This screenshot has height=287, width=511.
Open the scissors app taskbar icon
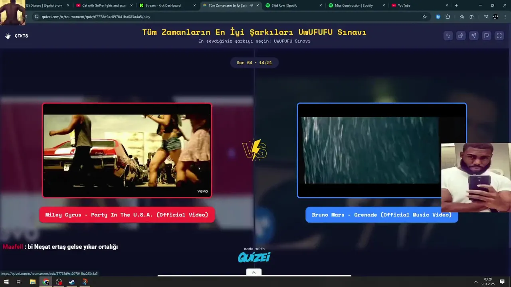(x=85, y=282)
